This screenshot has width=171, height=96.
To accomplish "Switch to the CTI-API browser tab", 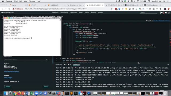I will [37, 5].
